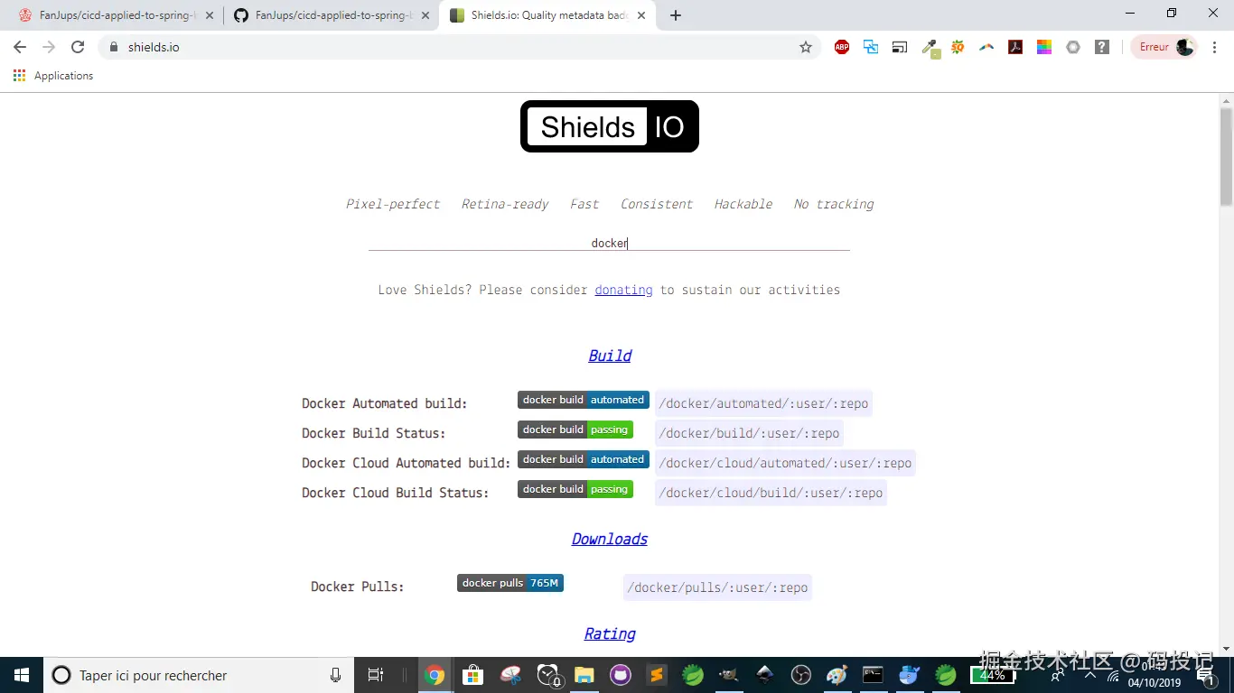
Task: Click the Docker Cloud Build Status label
Action: pyautogui.click(x=396, y=493)
